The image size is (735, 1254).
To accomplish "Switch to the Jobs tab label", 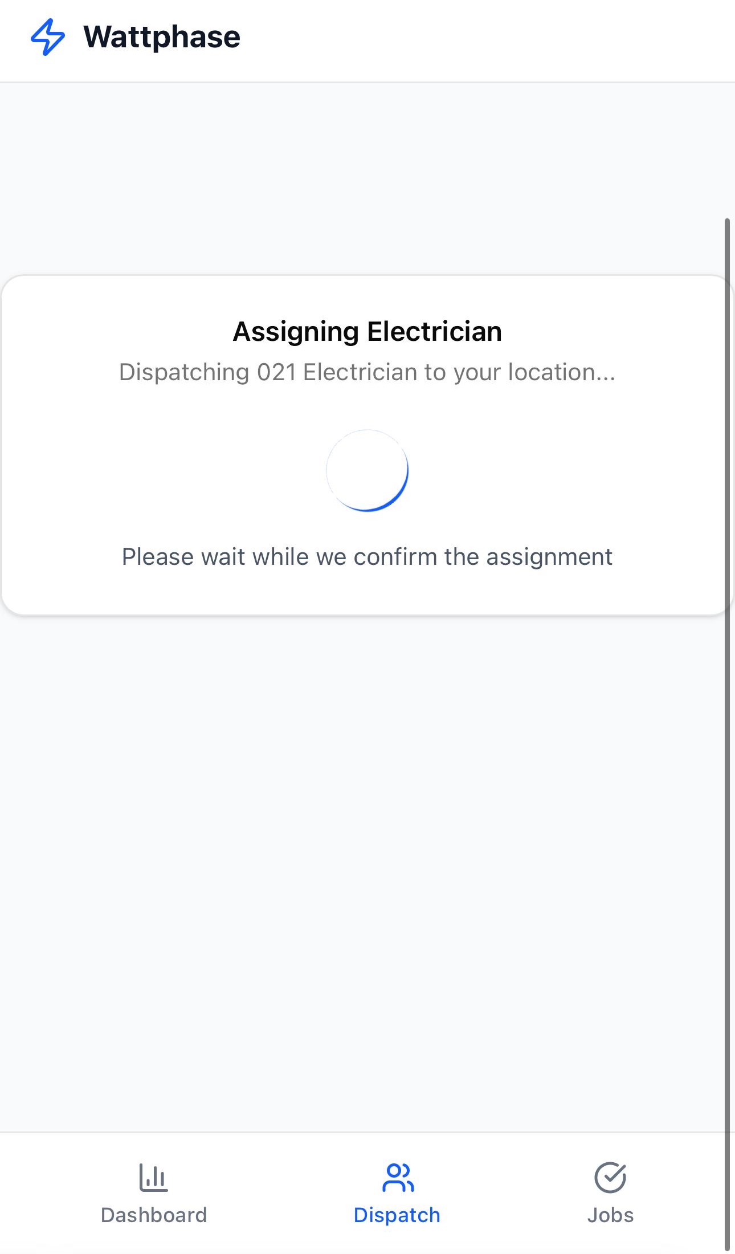I will [610, 1215].
